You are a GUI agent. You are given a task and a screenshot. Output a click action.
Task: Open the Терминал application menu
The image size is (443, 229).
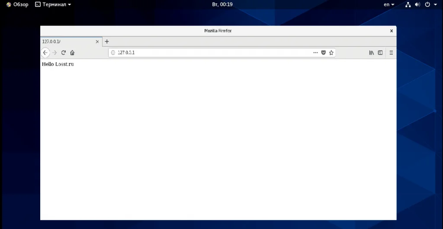[53, 4]
